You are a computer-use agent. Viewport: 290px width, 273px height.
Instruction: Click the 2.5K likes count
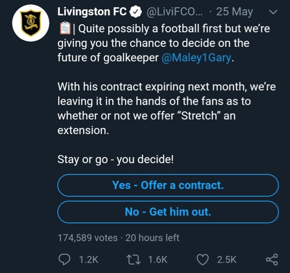(x=227, y=260)
